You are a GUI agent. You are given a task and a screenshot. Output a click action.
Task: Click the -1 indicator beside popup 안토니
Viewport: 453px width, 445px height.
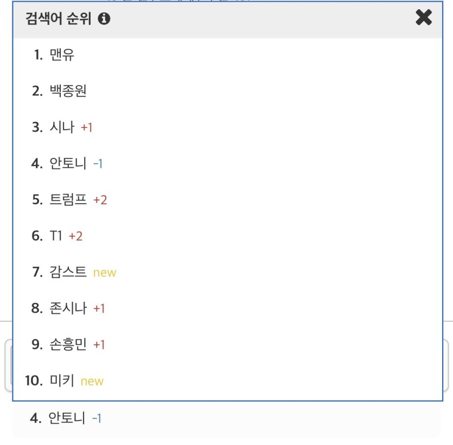click(x=98, y=164)
